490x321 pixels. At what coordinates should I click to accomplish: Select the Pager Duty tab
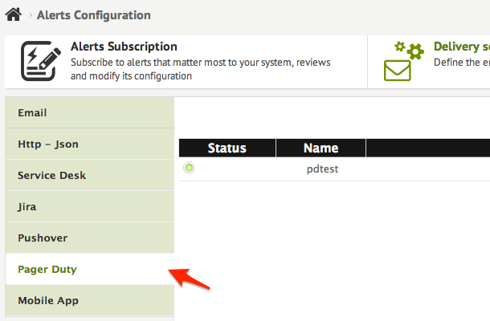coord(47,270)
